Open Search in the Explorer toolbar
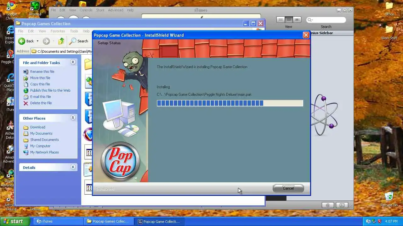Viewport: 403px width, 226px height. 79,41
